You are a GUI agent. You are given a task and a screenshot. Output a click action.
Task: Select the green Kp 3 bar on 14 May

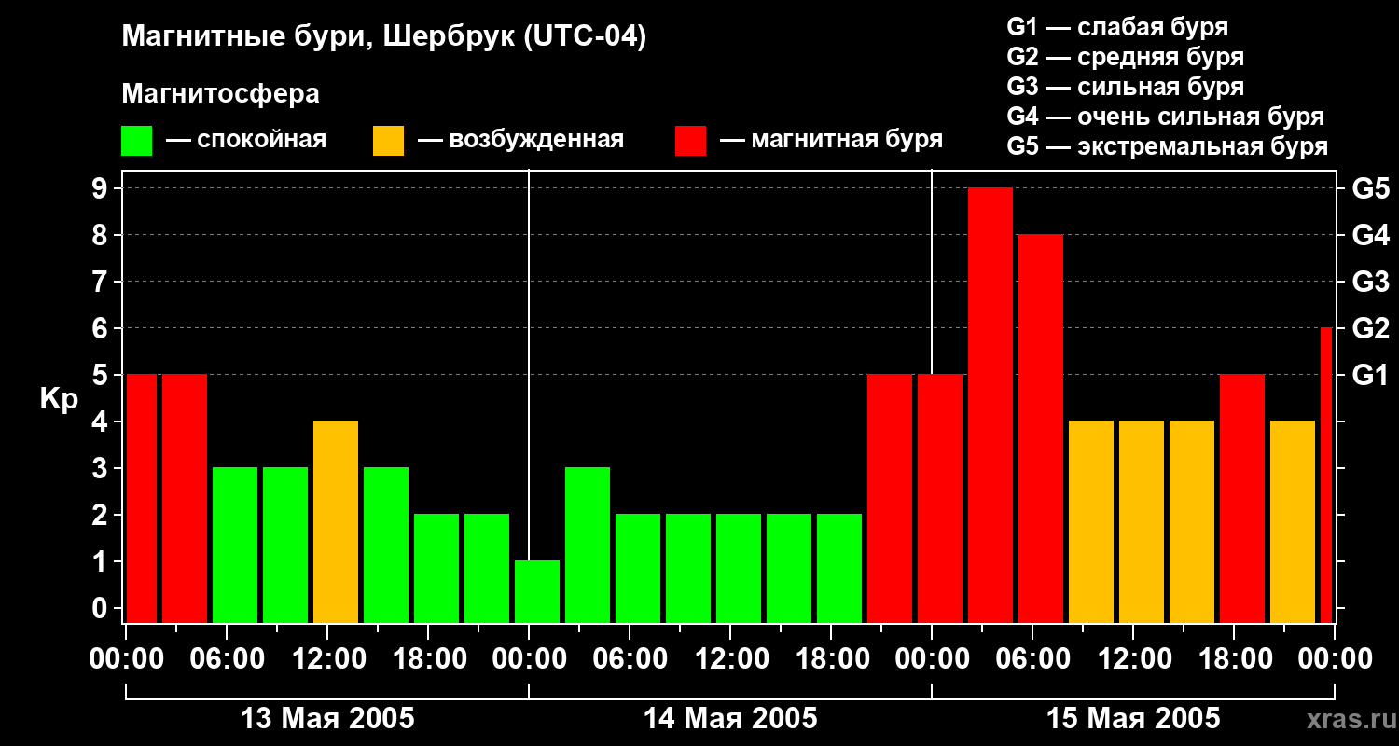(588, 546)
